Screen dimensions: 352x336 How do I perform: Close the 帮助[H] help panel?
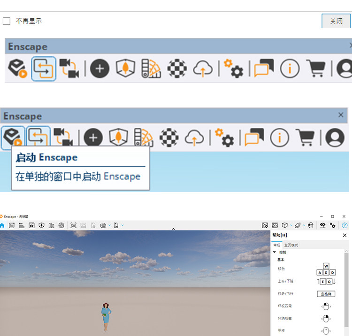pos(345,235)
